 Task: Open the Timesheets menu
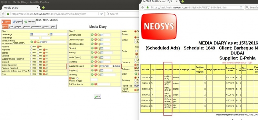[x=36, y=27]
